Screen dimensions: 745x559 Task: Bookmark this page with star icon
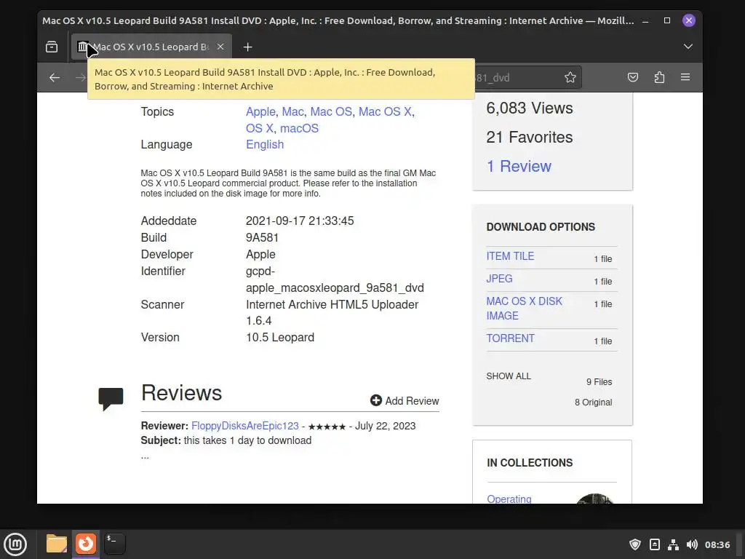(570, 77)
